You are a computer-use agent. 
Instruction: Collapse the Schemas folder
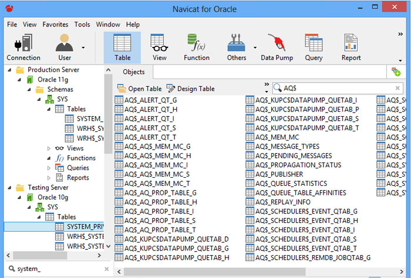pos(29,90)
